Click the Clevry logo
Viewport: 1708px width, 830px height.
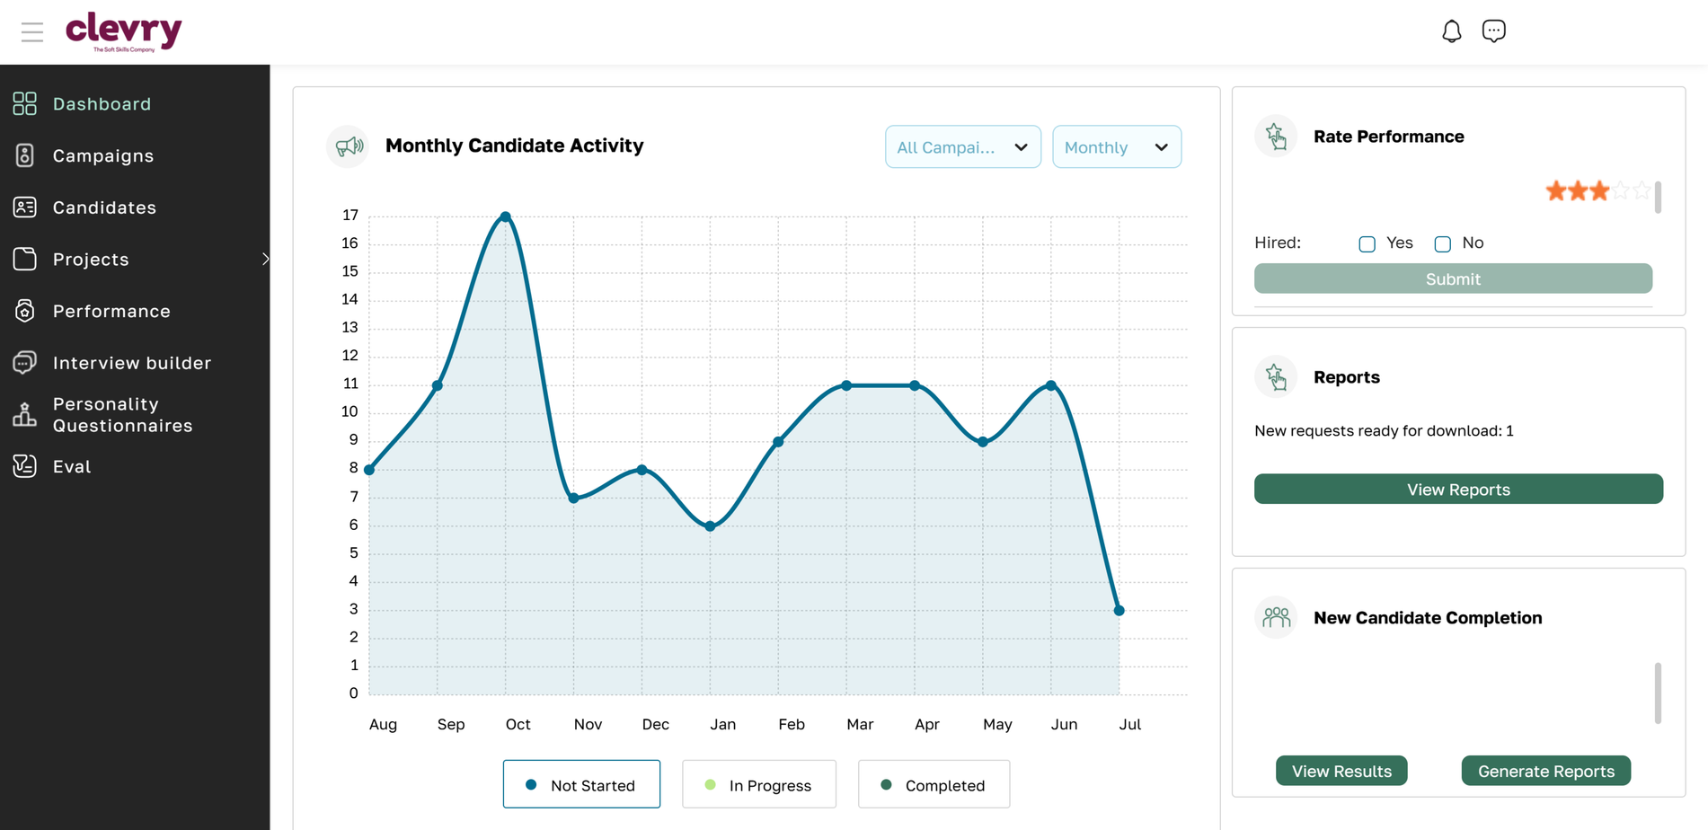point(124,32)
